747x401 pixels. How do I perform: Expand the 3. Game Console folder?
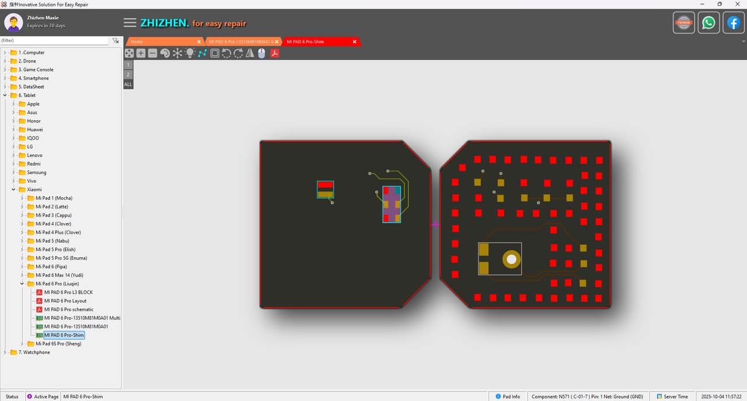(5, 69)
